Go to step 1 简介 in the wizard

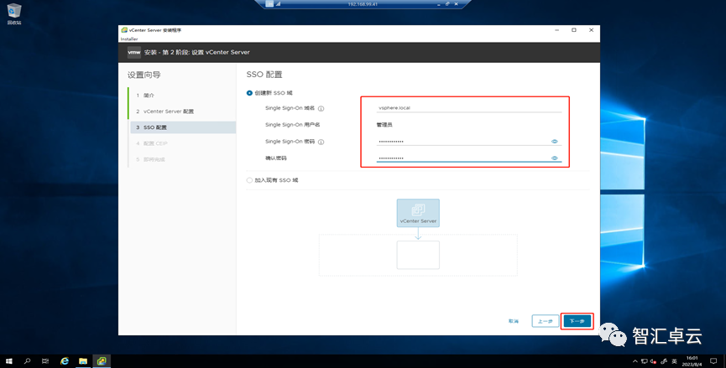[182, 96]
